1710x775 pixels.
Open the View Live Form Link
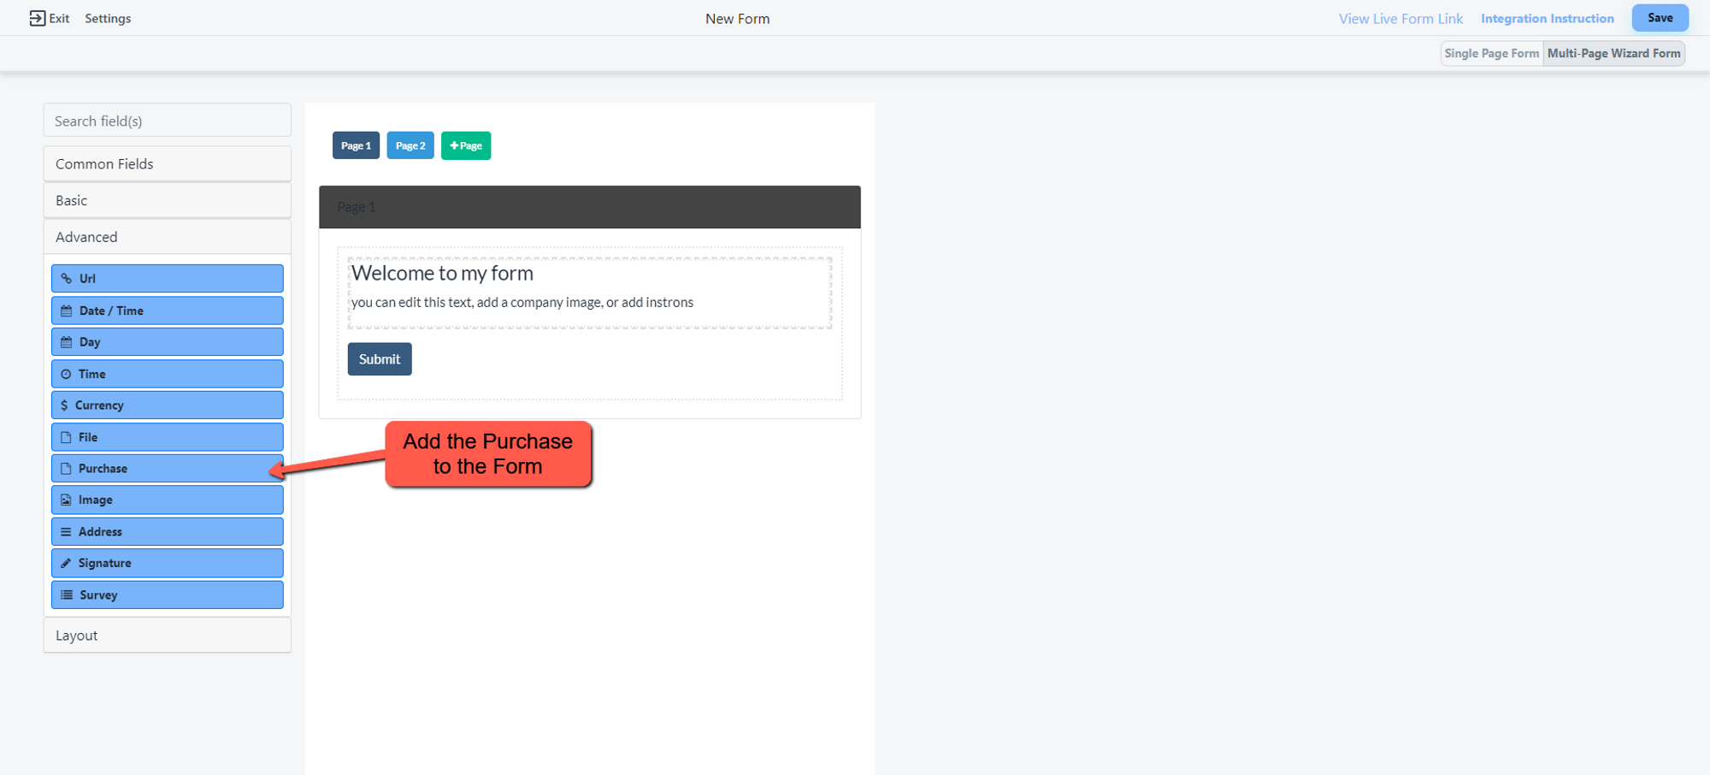1400,19
